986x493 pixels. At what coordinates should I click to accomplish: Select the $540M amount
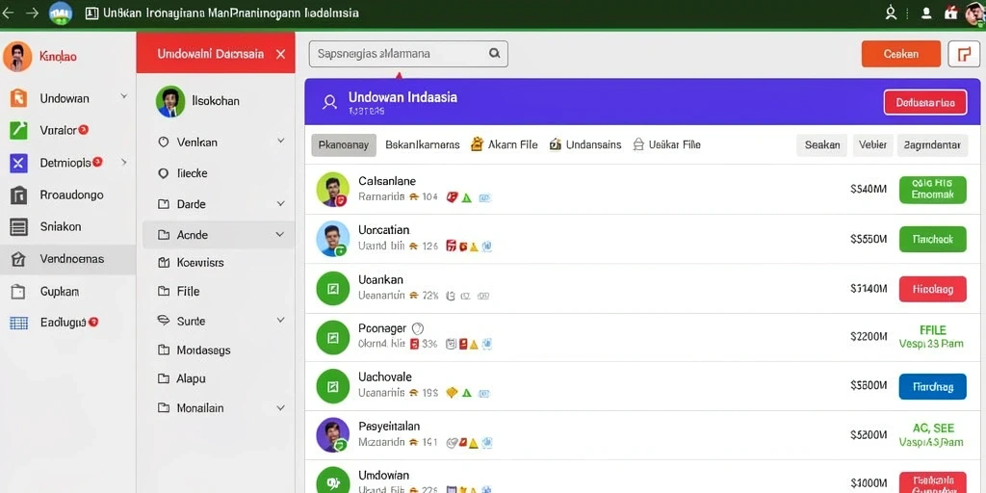[869, 188]
